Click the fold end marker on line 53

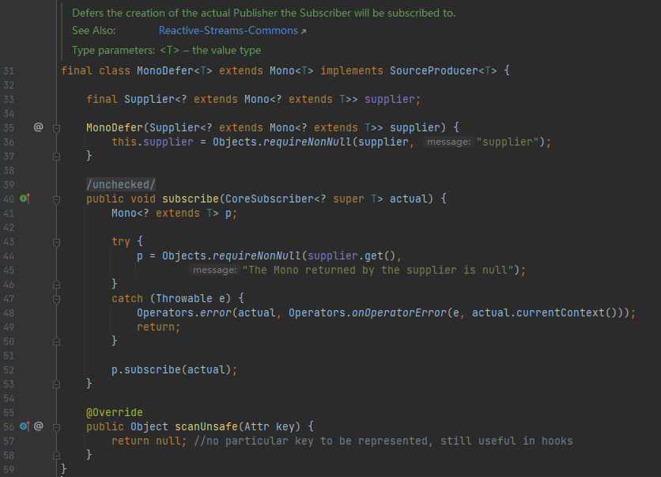pos(56,384)
